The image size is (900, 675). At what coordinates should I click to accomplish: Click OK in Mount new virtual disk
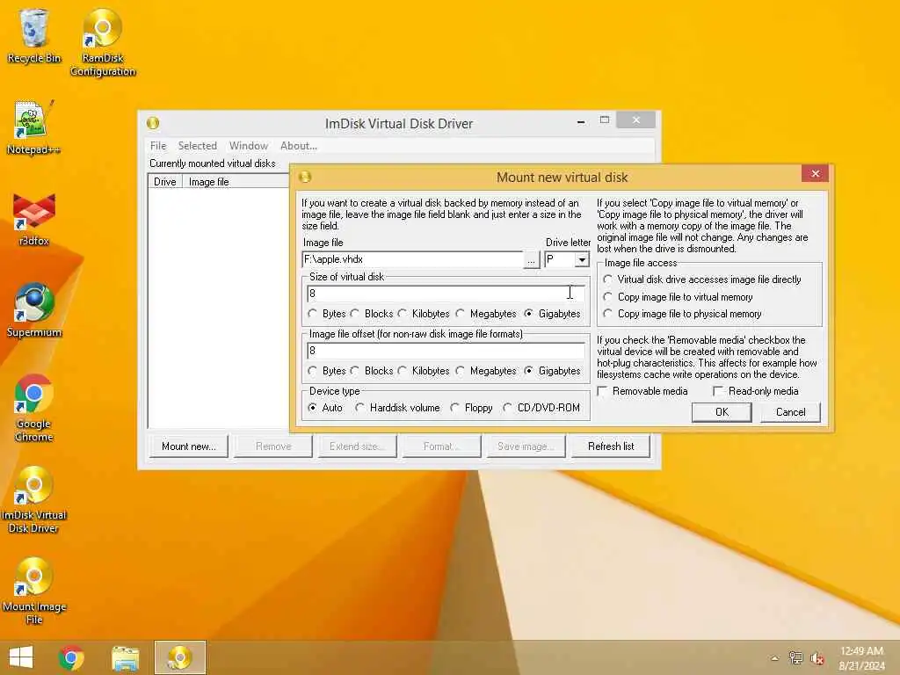pos(722,412)
